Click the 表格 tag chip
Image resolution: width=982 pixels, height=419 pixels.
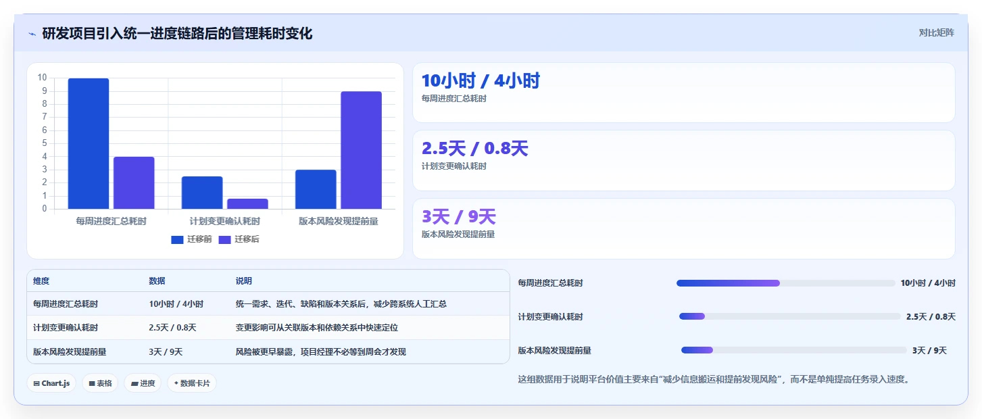(100, 383)
